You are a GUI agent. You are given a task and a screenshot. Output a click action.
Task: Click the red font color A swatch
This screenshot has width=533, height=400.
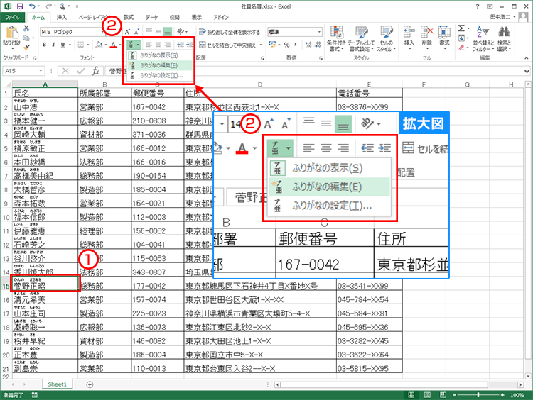click(x=114, y=45)
